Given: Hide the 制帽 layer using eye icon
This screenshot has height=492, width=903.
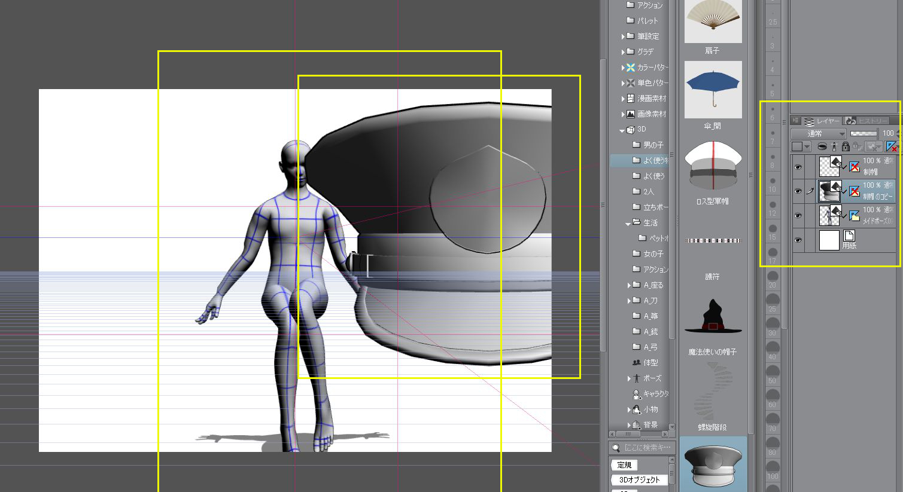Looking at the screenshot, I should 798,167.
